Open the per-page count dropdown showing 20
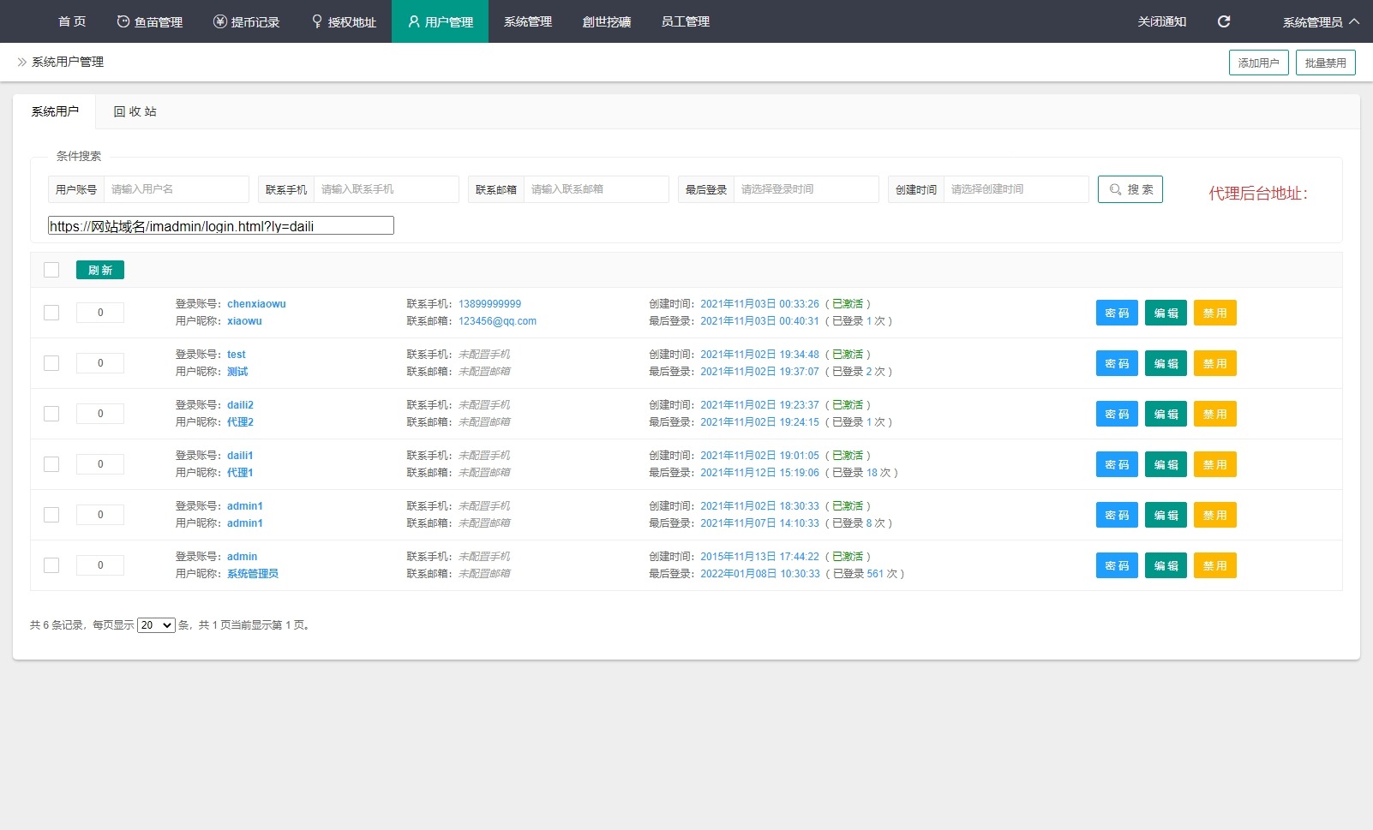 156,625
